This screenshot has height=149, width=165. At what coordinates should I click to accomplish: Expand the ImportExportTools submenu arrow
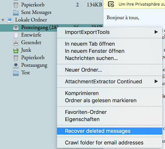pyautogui.click(x=156, y=32)
